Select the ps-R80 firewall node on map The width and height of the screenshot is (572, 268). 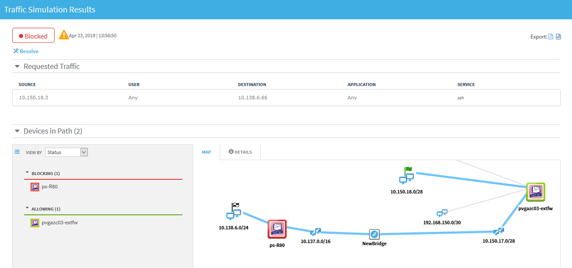coord(277,229)
